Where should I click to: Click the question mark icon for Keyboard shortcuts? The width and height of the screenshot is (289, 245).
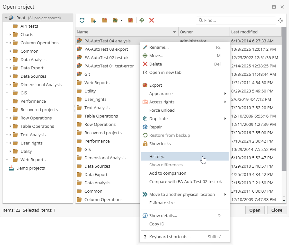(x=145, y=237)
